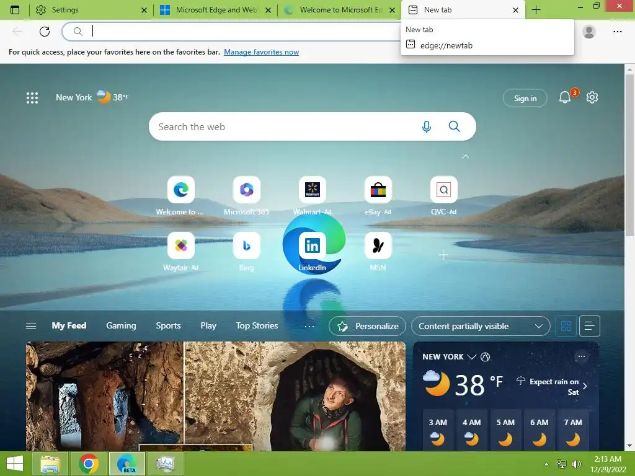
Task: Reload the page with refresh icon
Action: point(45,31)
